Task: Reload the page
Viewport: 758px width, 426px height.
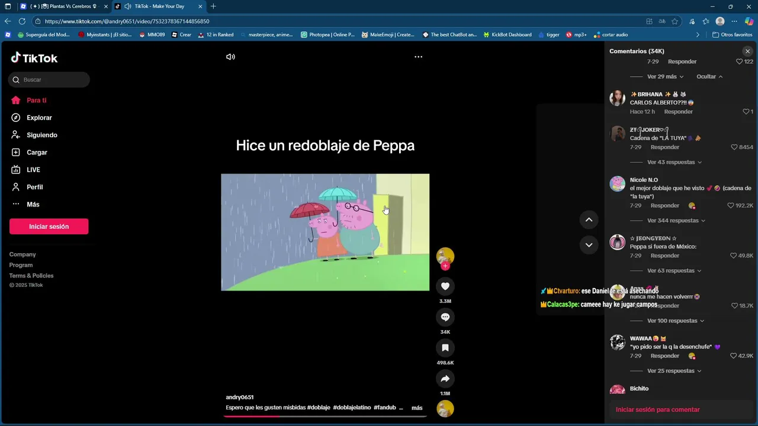Action: tap(22, 21)
